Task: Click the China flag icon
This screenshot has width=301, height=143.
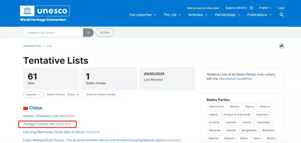Action: 26,108
